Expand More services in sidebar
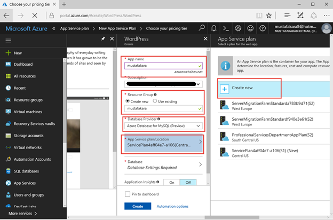This screenshot has width=333, height=220. click(22, 214)
